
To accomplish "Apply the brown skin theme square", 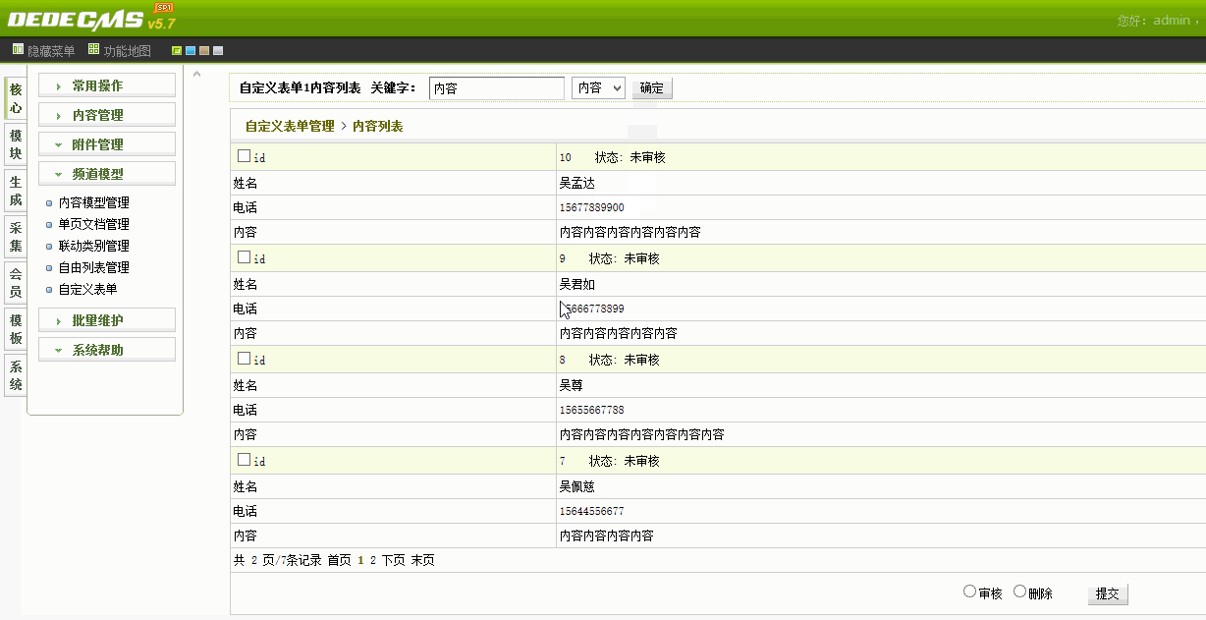I will (x=204, y=50).
